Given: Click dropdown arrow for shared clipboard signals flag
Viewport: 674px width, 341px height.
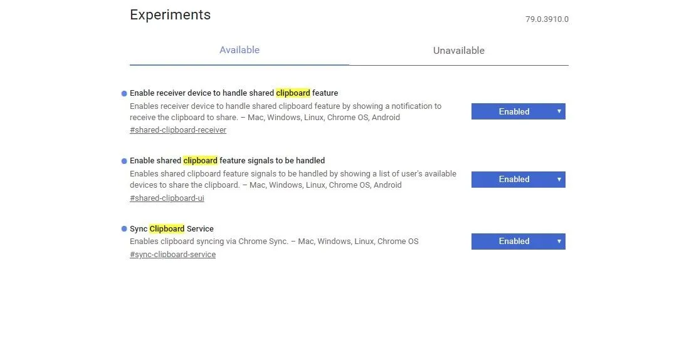Looking at the screenshot, I should click(559, 180).
